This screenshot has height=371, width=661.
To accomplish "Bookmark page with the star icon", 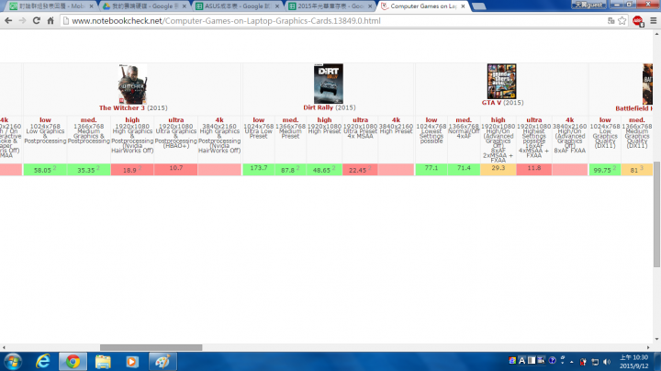I will click(622, 20).
